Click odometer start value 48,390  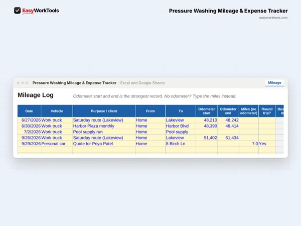tap(207, 126)
